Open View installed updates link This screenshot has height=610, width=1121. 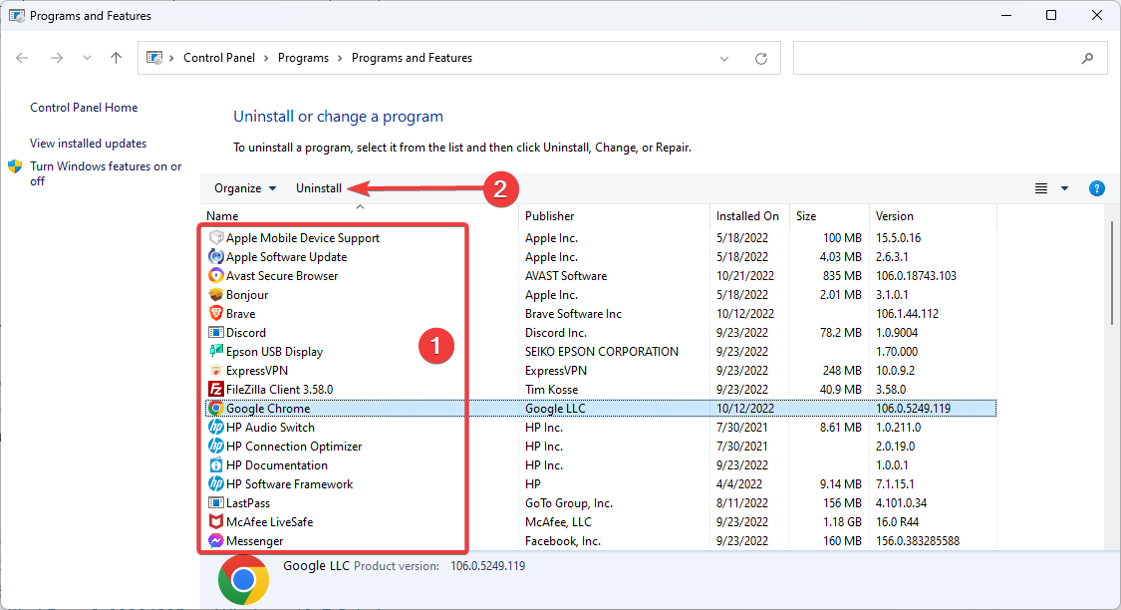click(88, 143)
